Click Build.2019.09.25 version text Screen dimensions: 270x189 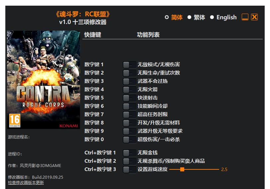point(48,177)
